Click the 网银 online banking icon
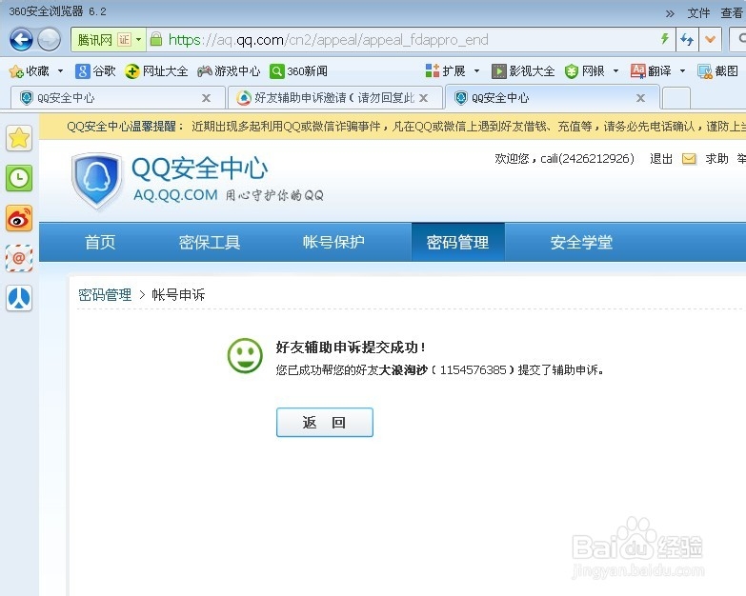 click(x=572, y=71)
